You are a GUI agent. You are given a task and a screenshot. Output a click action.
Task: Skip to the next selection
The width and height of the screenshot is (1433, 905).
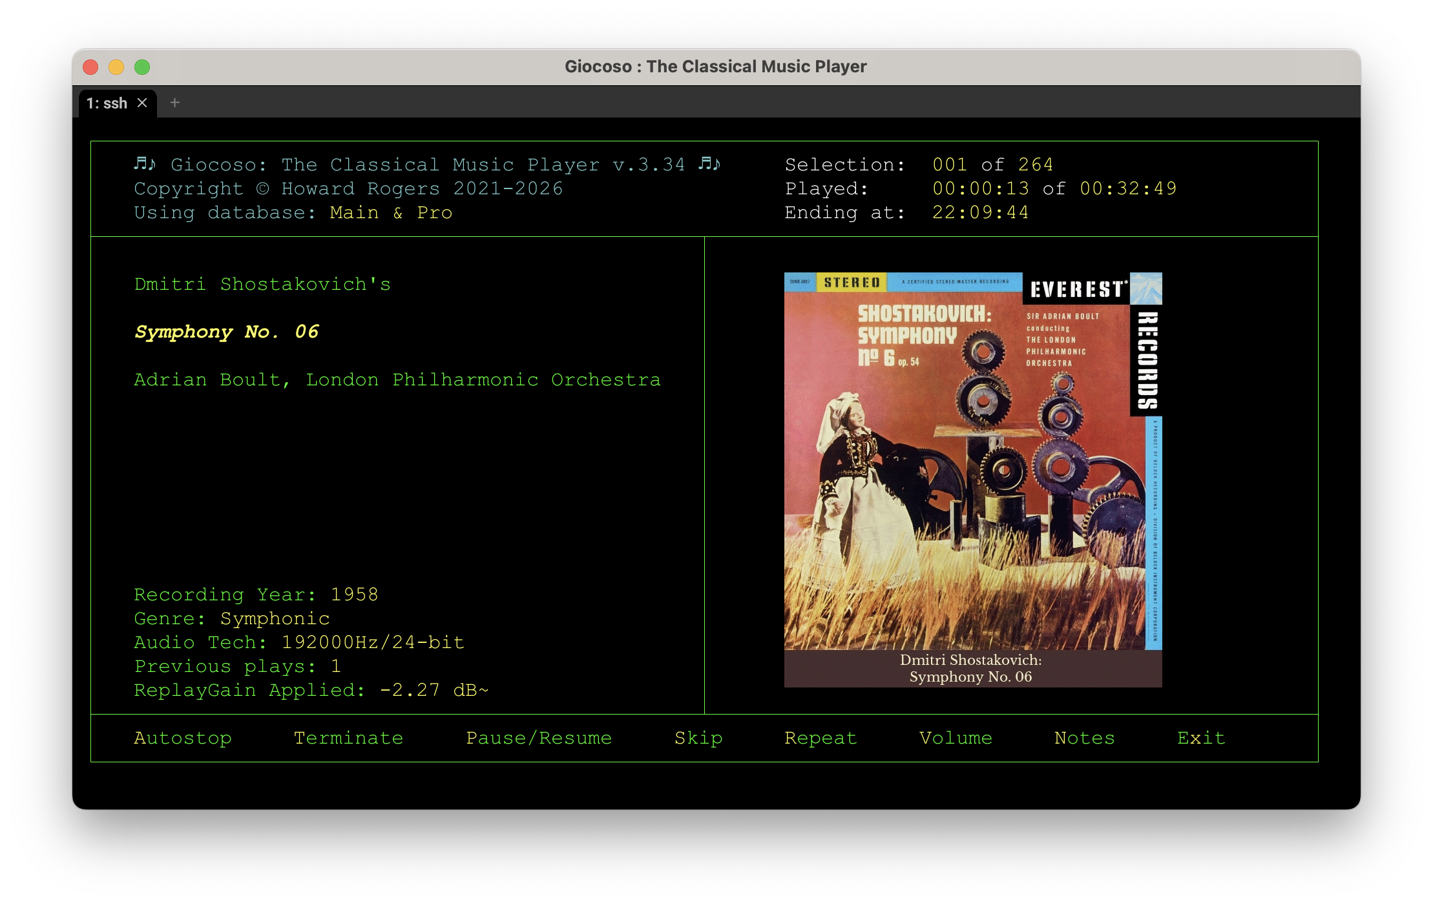coord(698,738)
